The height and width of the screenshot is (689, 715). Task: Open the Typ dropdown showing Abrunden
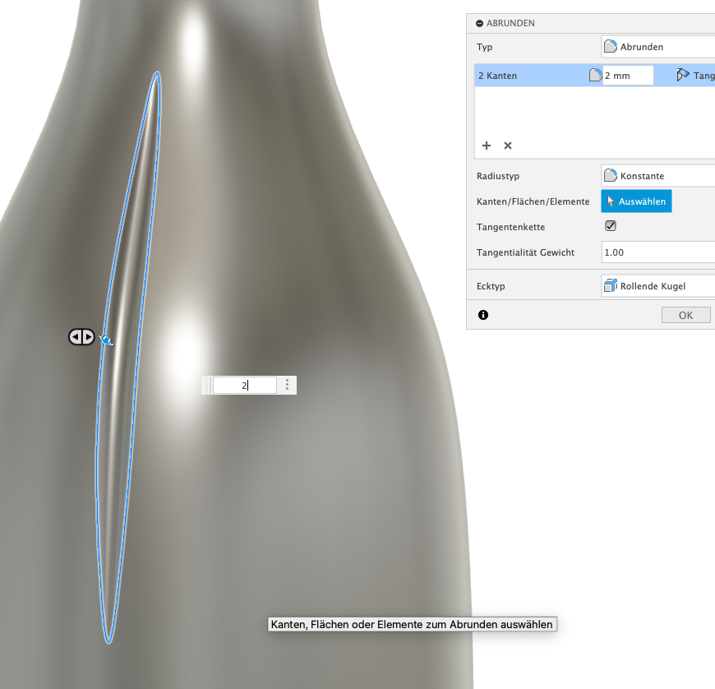(657, 47)
